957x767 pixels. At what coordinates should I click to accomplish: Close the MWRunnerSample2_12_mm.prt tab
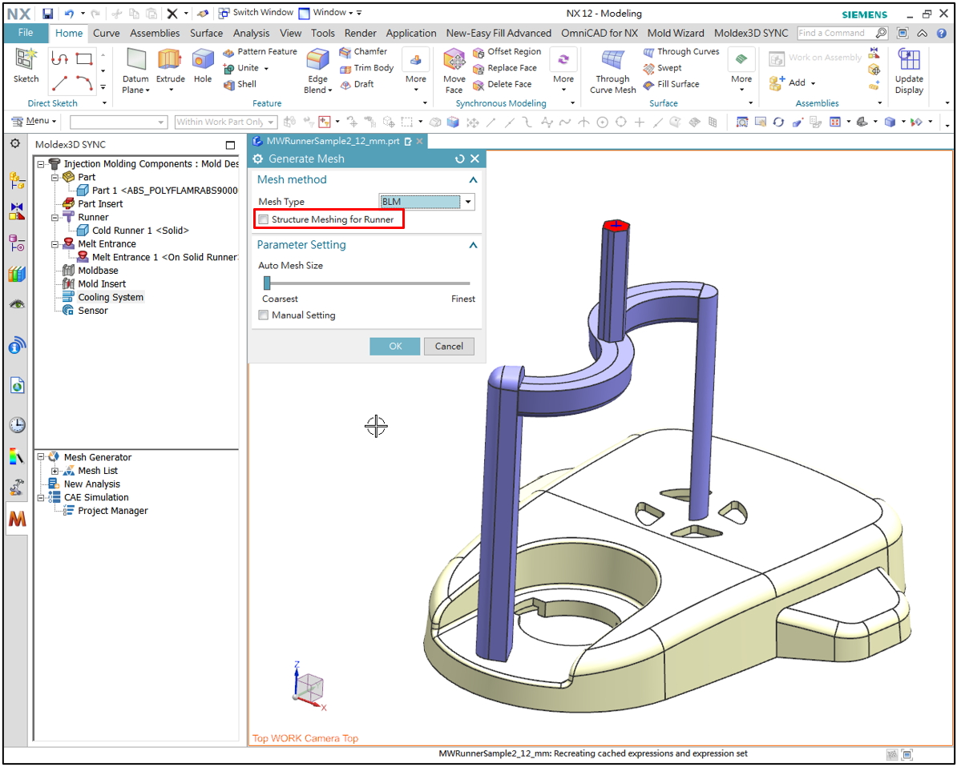(x=419, y=142)
